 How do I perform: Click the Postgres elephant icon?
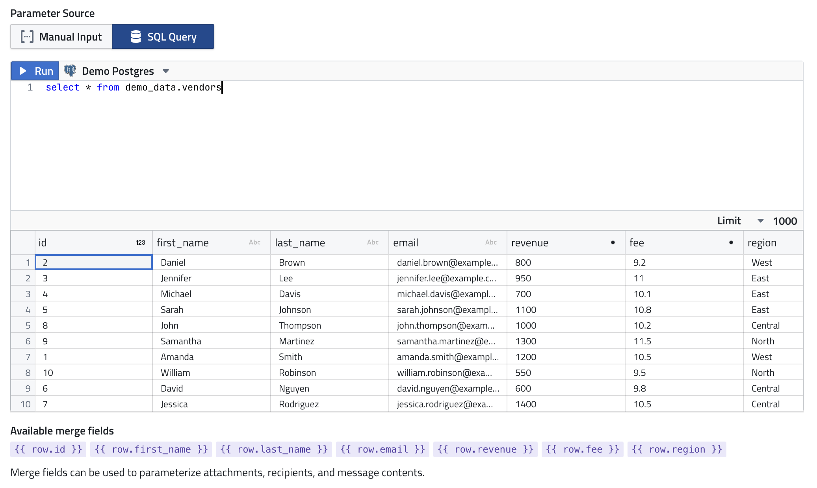click(x=70, y=71)
